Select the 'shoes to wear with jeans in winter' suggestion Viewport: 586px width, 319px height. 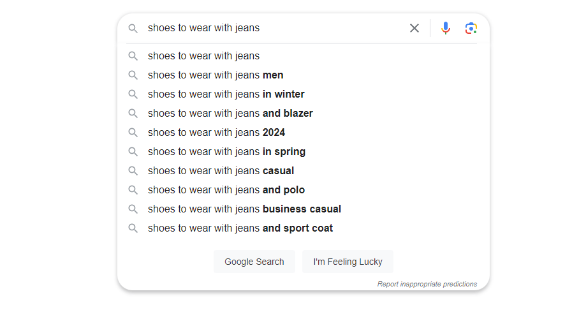304,94
